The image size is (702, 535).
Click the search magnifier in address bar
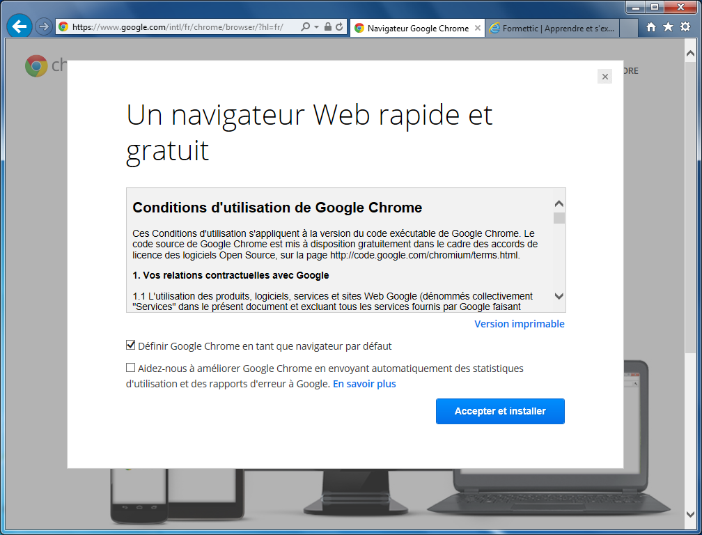[x=305, y=27]
